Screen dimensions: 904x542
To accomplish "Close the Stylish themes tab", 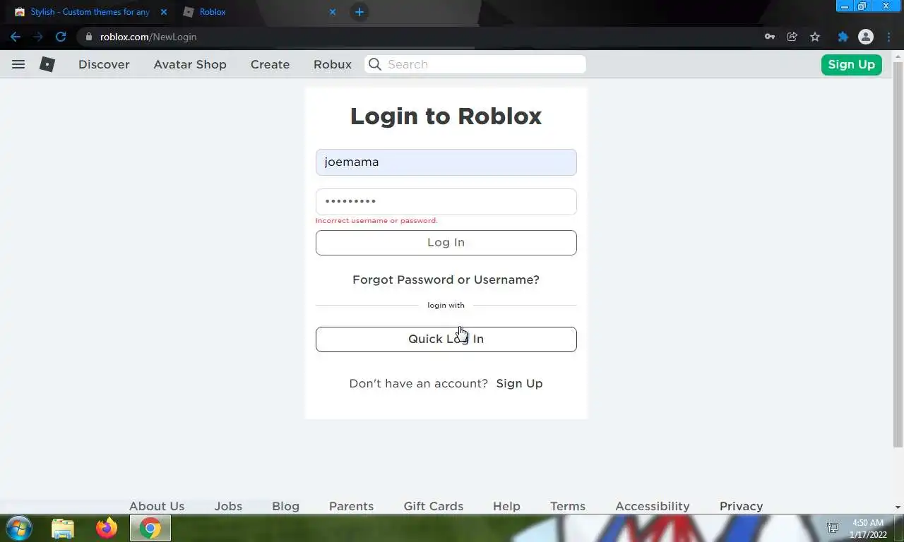I will click(x=164, y=12).
